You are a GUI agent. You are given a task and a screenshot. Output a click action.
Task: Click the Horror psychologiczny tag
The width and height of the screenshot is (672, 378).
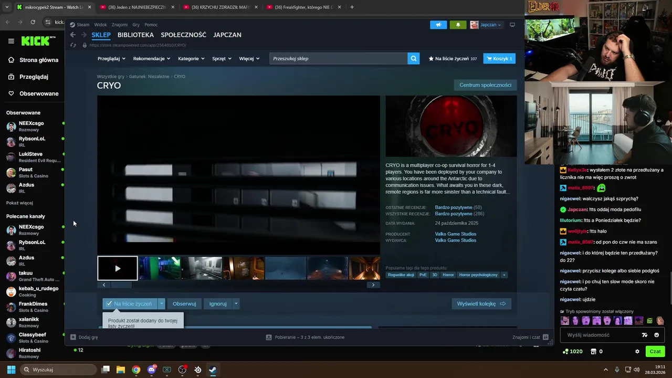click(478, 275)
